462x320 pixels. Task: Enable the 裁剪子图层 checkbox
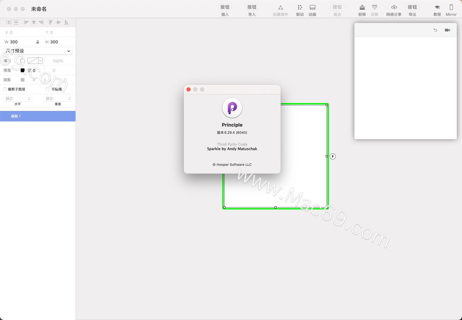pos(5,89)
